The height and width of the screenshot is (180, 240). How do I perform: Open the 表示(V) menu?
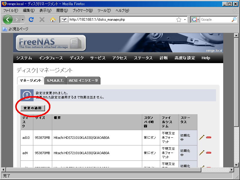coord(45,11)
